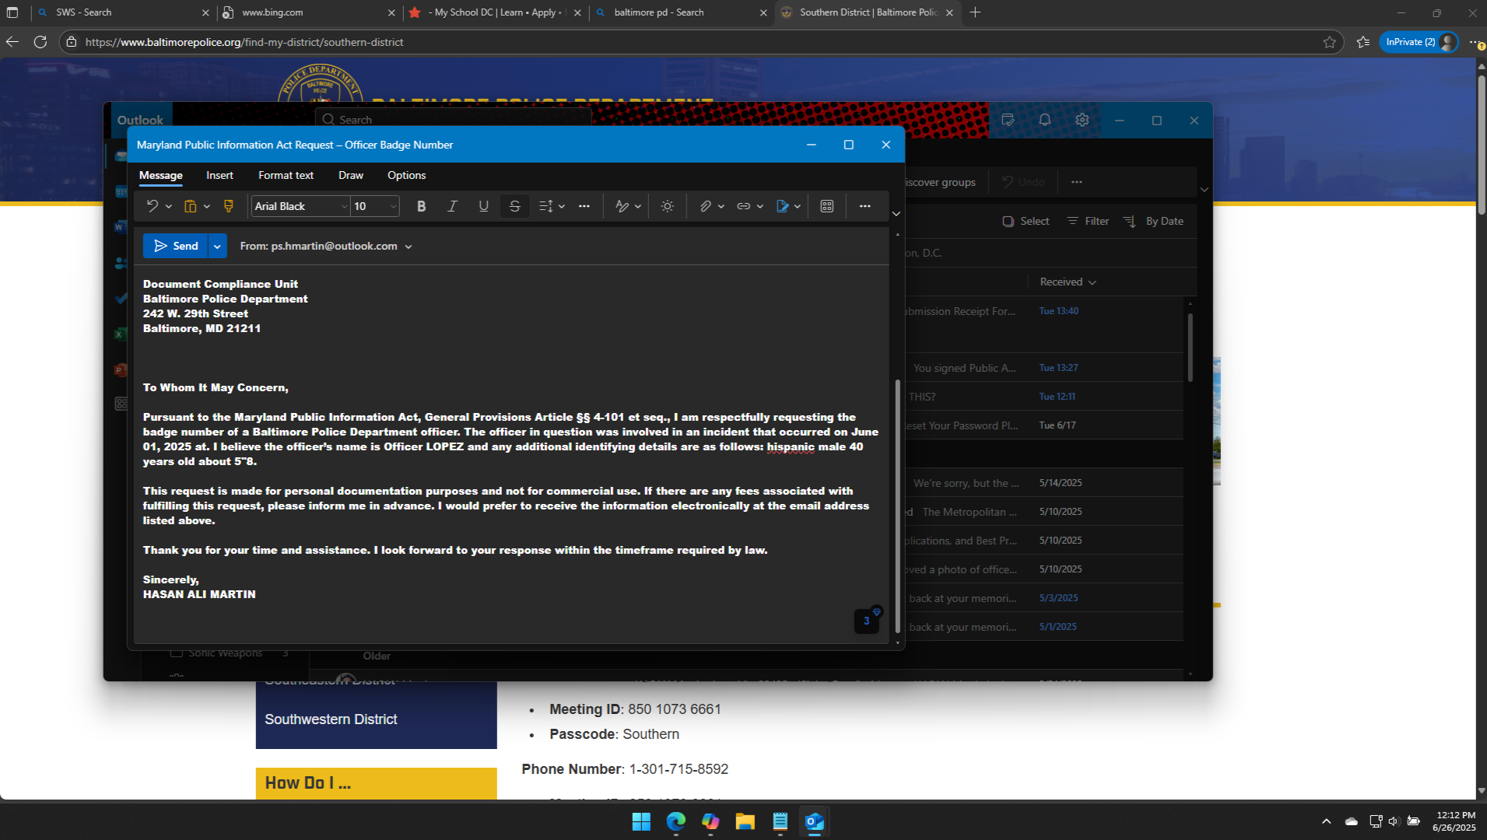1487x840 pixels.
Task: Open the Copilot badge showing 3 in compose
Action: (867, 621)
